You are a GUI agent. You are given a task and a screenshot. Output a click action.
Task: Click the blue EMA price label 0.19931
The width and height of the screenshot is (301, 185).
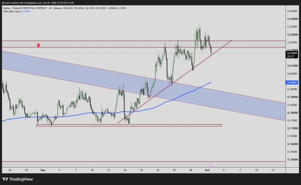pyautogui.click(x=292, y=83)
